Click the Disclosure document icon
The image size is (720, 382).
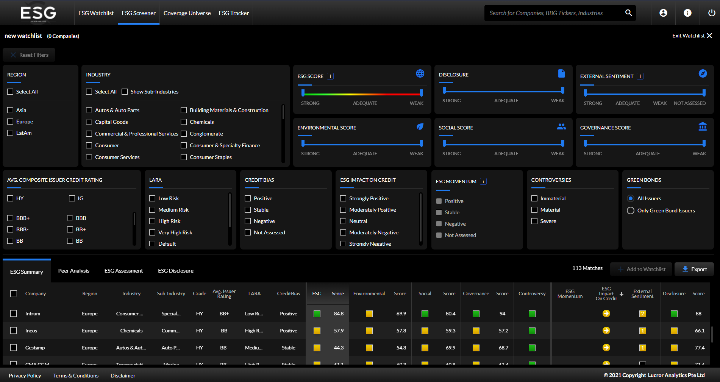561,73
